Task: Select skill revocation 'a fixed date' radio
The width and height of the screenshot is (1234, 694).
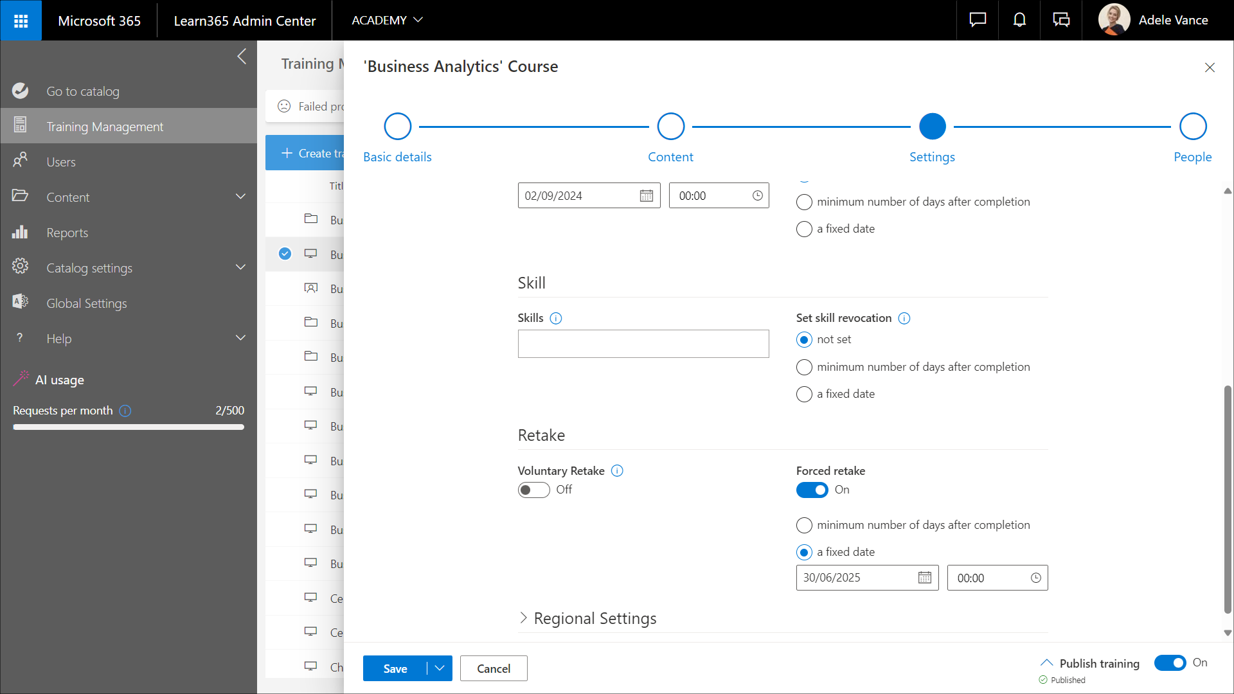Action: tap(804, 394)
